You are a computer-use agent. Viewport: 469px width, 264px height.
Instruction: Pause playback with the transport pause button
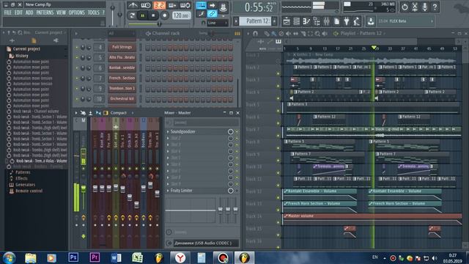(x=143, y=15)
